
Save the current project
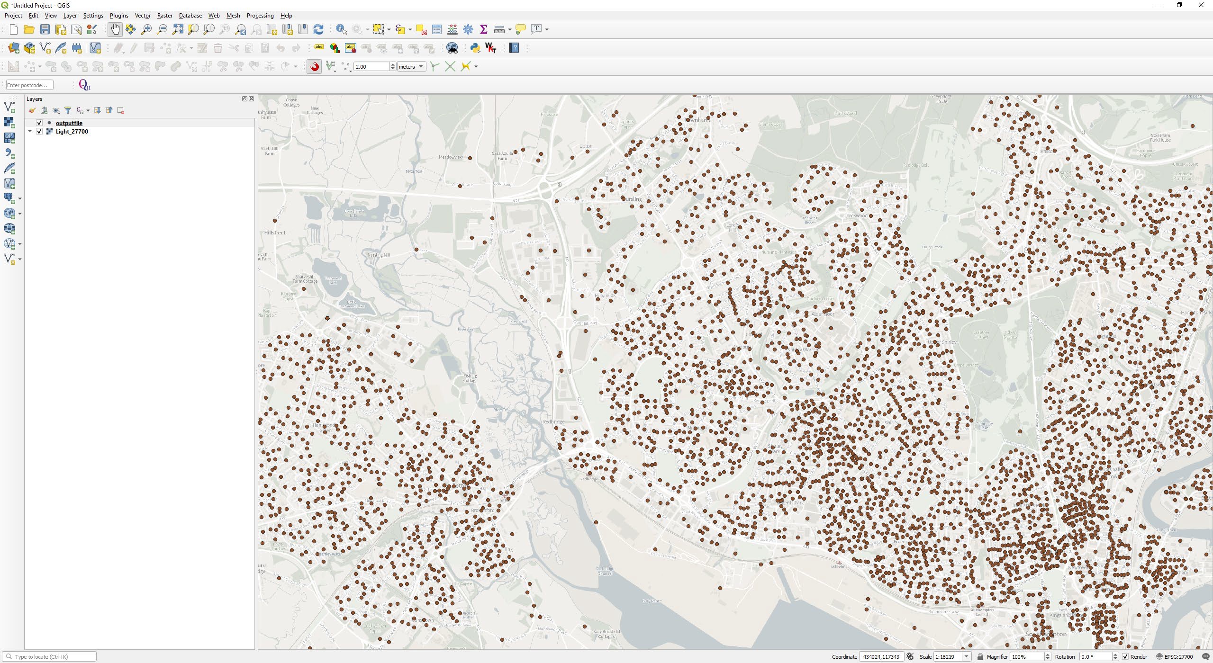[x=45, y=29]
